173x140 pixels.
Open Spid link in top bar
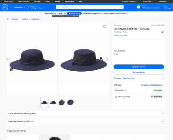[80, 1]
